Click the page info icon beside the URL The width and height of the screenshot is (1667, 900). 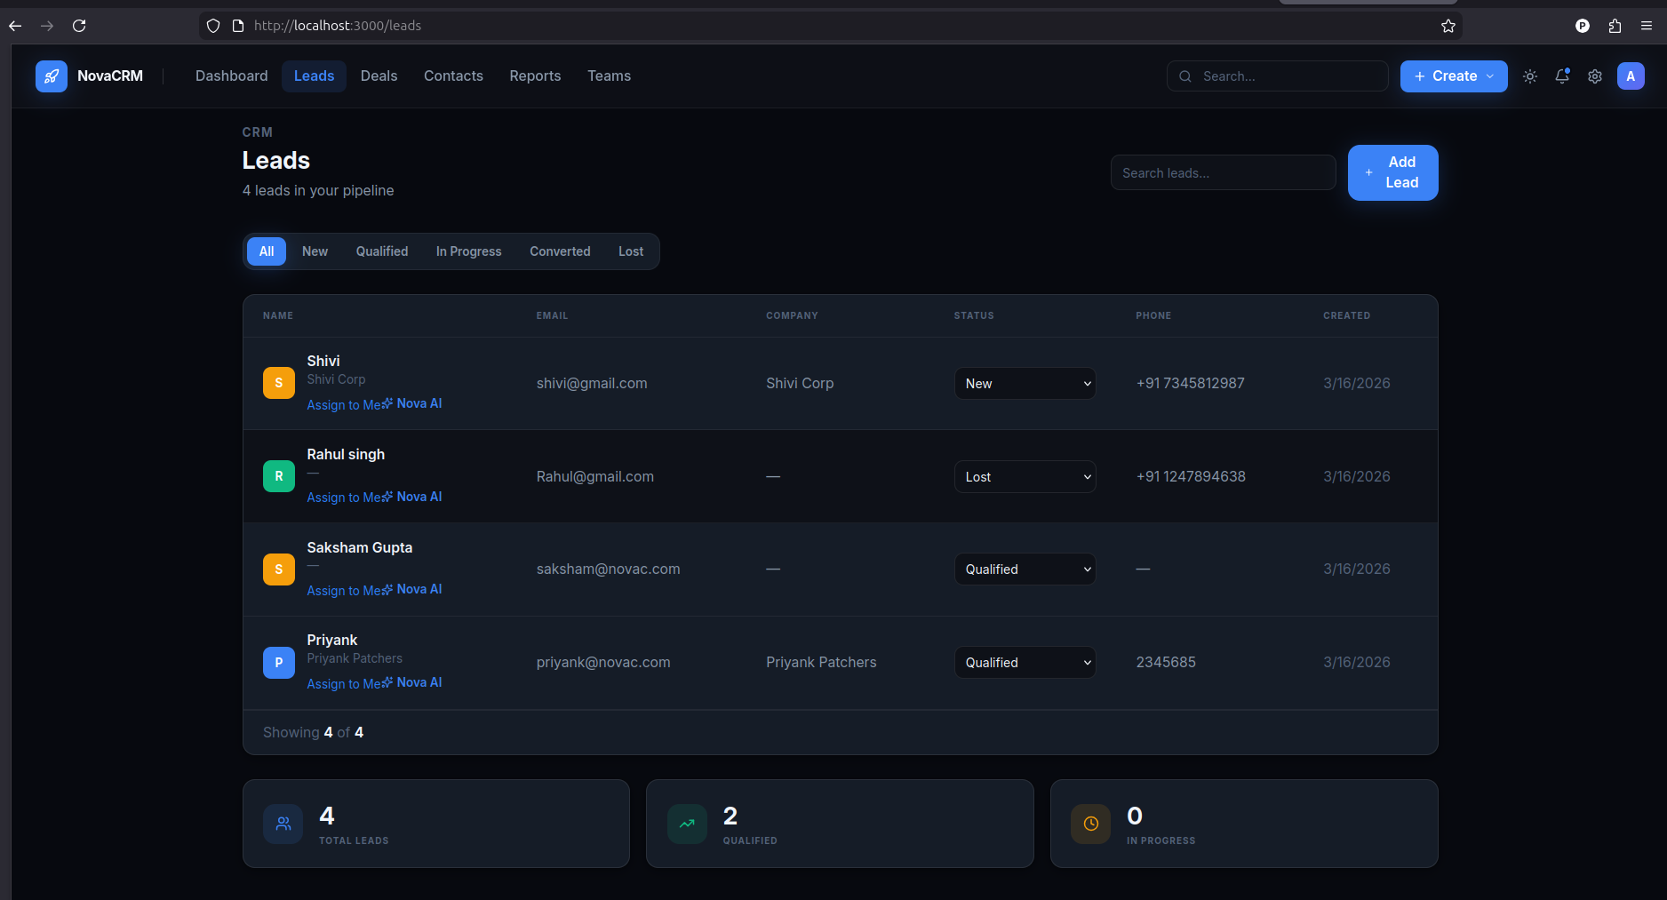238,26
